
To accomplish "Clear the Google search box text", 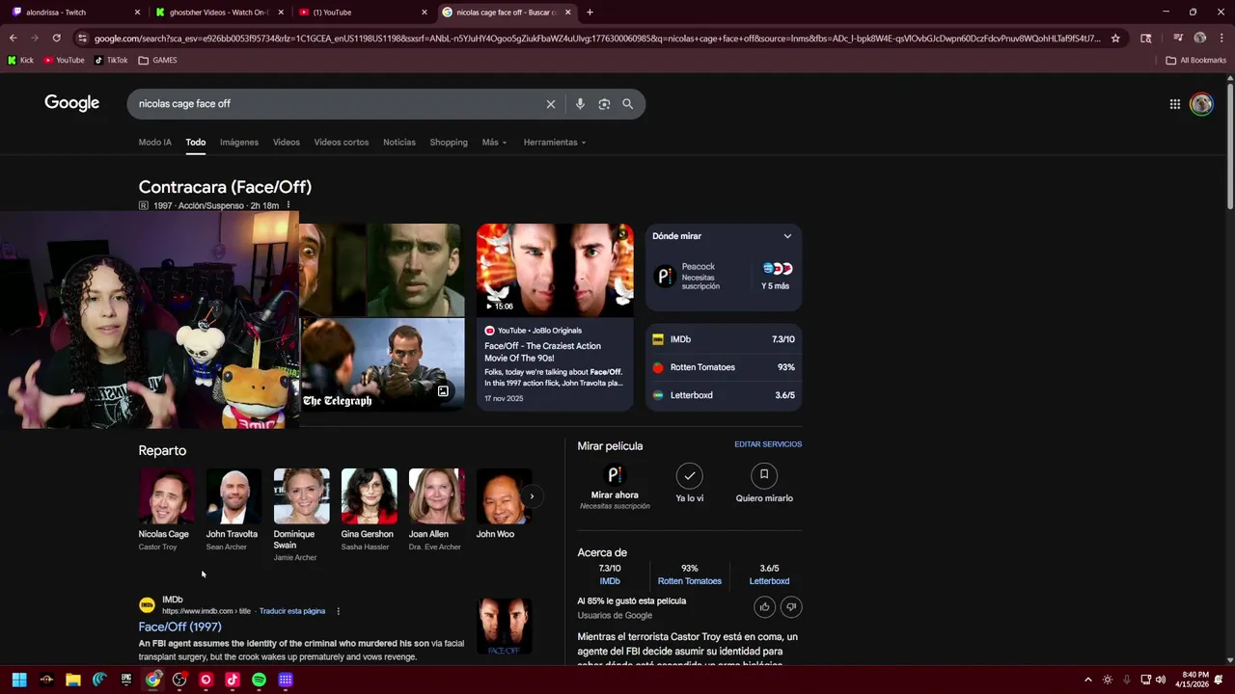I will (x=551, y=104).
